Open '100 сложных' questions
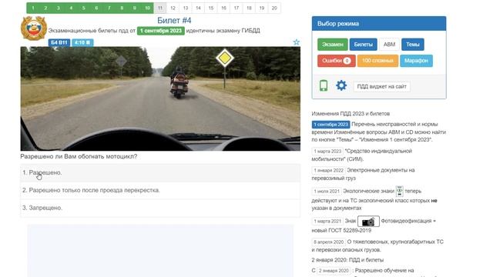The width and height of the screenshot is (493, 277). pos(377,61)
